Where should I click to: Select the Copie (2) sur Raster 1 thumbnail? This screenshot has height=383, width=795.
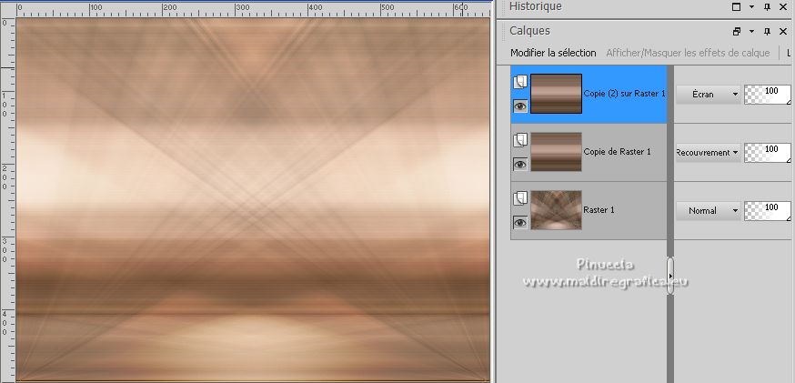click(556, 94)
